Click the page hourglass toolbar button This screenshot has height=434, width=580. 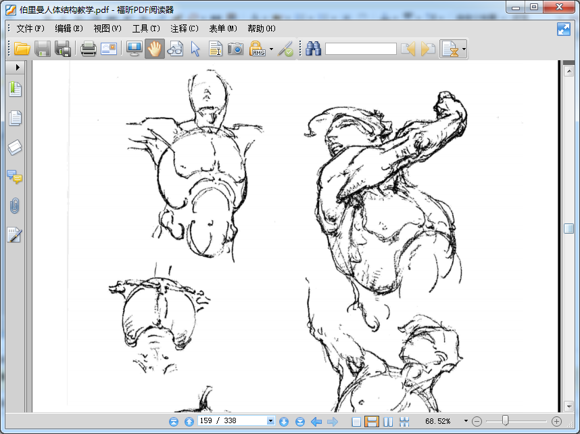coord(450,49)
